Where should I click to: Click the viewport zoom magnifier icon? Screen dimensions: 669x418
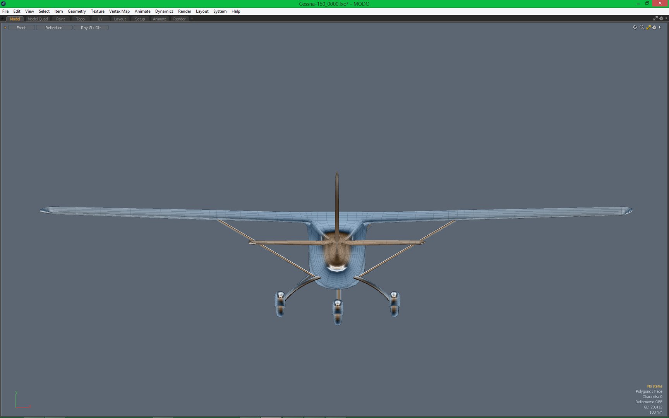(642, 27)
